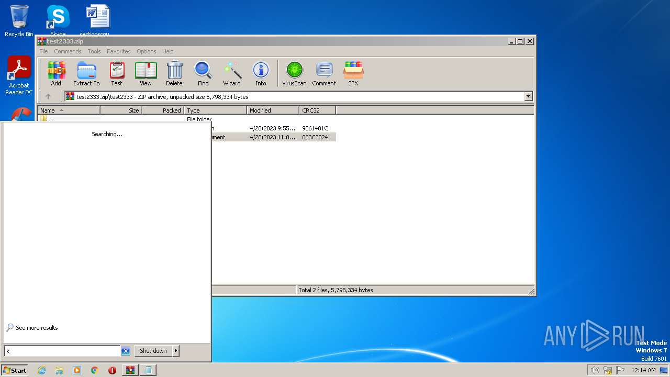Screen dimensions: 670x377
Task: Sort by the CRC32 column header
Action: [317, 110]
